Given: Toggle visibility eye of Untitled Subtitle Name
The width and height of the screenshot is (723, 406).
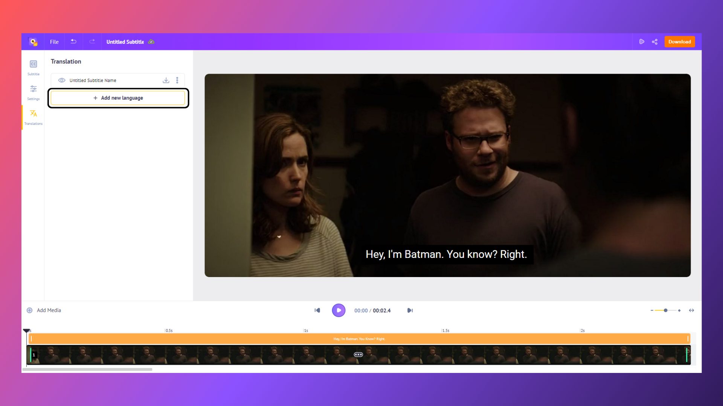Looking at the screenshot, I should [x=62, y=80].
